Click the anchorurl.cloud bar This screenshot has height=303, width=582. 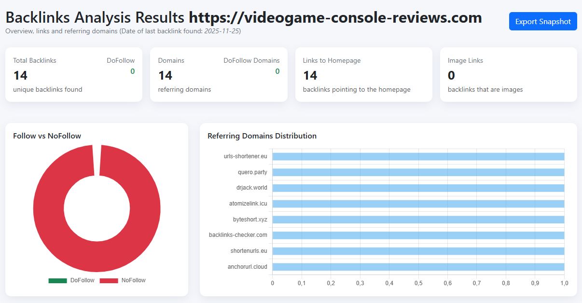pos(418,267)
